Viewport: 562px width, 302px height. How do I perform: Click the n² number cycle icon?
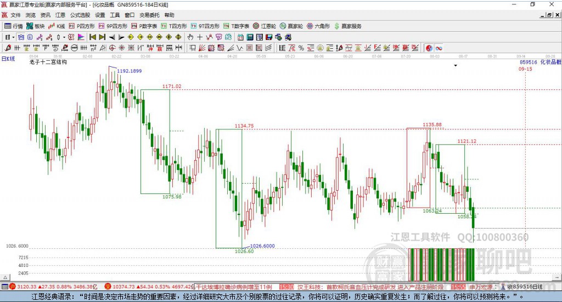pos(93,48)
